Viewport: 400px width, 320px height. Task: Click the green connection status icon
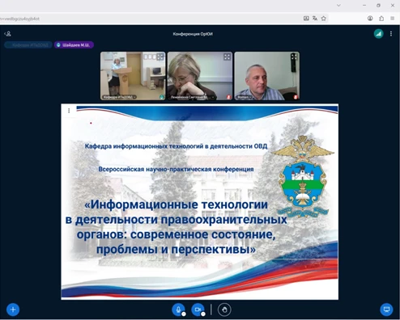click(378, 34)
